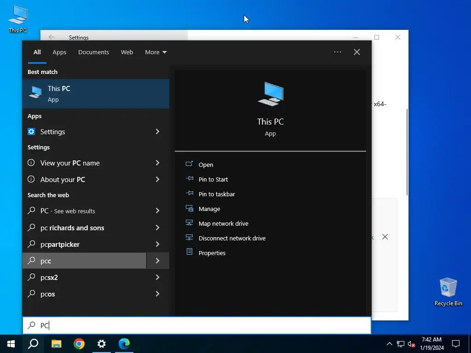Choose Properties action for This PC
This screenshot has height=353, width=471.
[x=212, y=253]
